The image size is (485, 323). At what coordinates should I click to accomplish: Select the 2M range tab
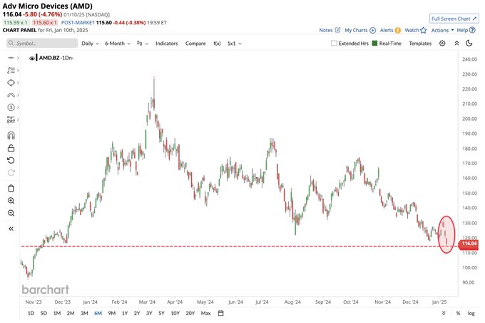point(71,313)
